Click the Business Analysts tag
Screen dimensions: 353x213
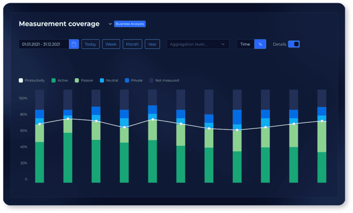[130, 24]
